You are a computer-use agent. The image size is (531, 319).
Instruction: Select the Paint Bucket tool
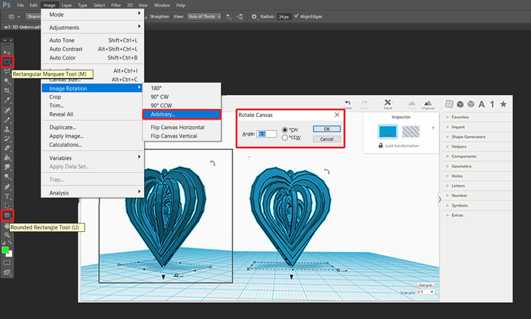tap(7, 158)
